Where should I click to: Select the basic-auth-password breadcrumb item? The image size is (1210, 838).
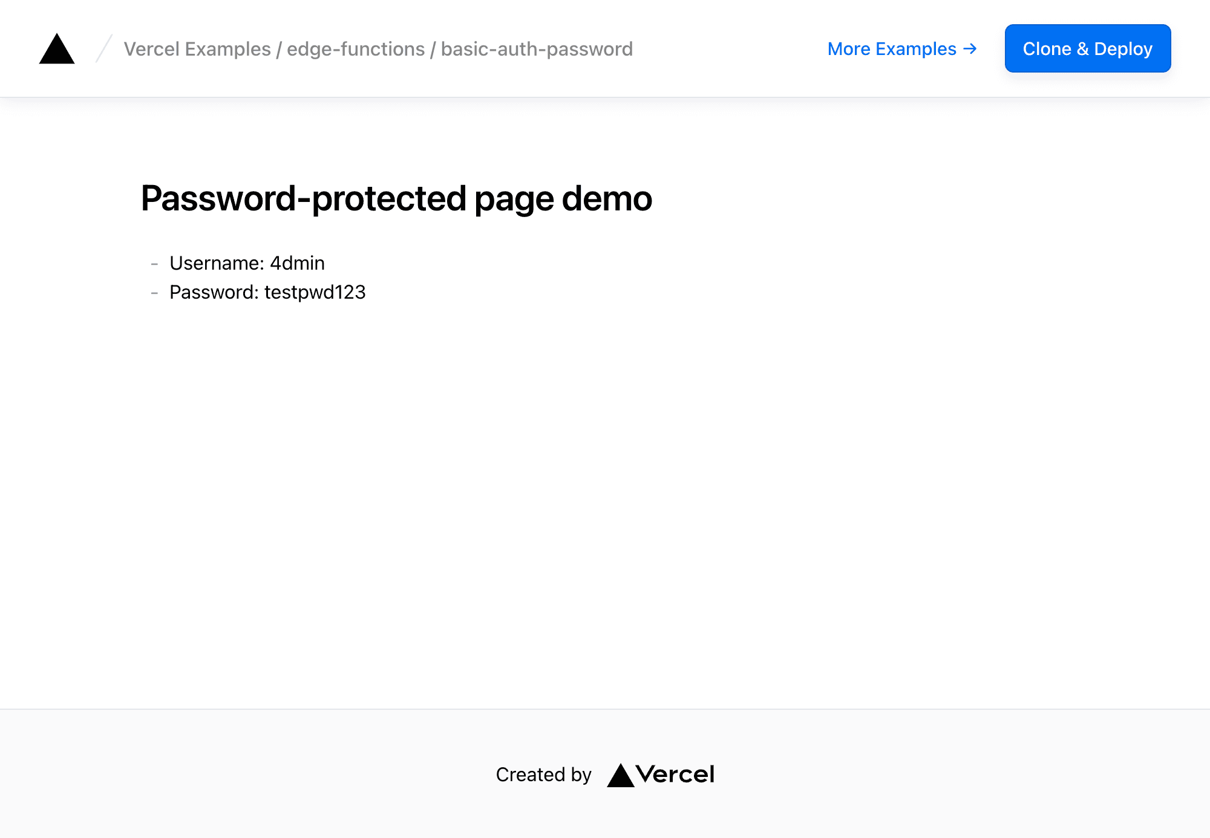click(x=535, y=49)
